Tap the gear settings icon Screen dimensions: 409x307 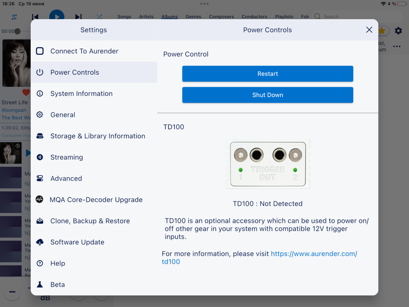click(x=398, y=31)
